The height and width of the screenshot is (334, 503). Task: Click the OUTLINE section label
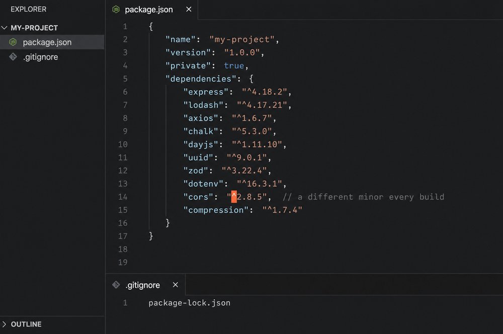pos(26,324)
